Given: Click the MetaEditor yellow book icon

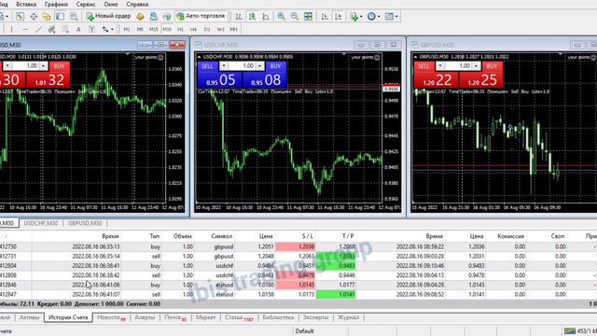Looking at the screenshot, I should tap(140, 16).
